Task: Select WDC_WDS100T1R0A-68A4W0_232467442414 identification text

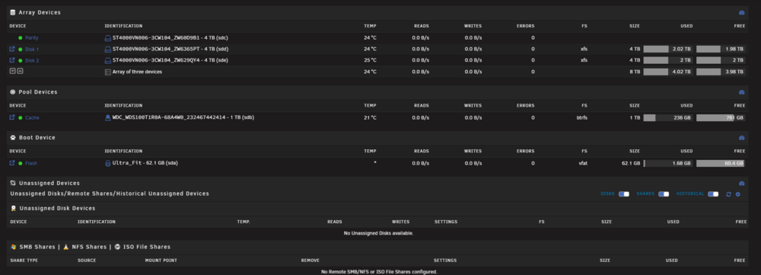Action: coord(170,117)
